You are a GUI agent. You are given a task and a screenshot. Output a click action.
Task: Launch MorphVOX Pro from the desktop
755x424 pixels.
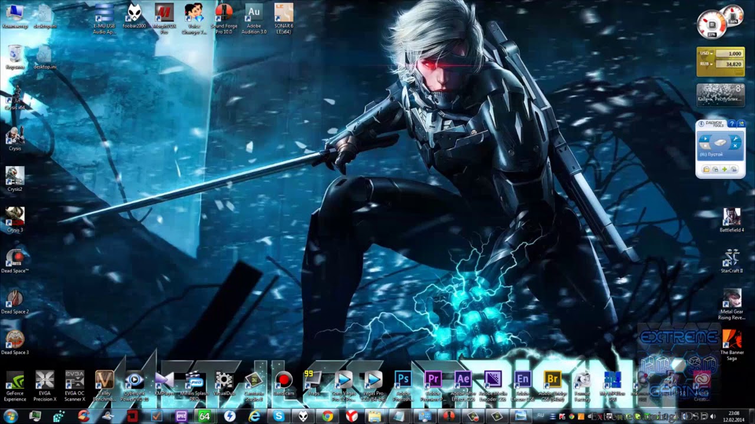tap(164, 18)
